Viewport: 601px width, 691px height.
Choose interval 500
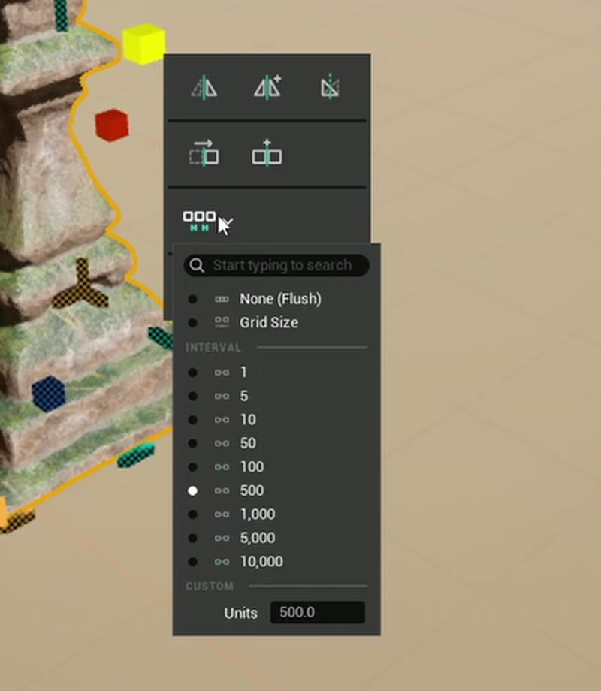click(x=276, y=490)
